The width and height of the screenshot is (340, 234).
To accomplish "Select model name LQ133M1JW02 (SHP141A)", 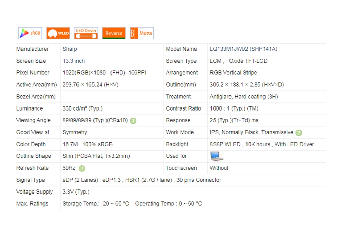I will 243,49.
